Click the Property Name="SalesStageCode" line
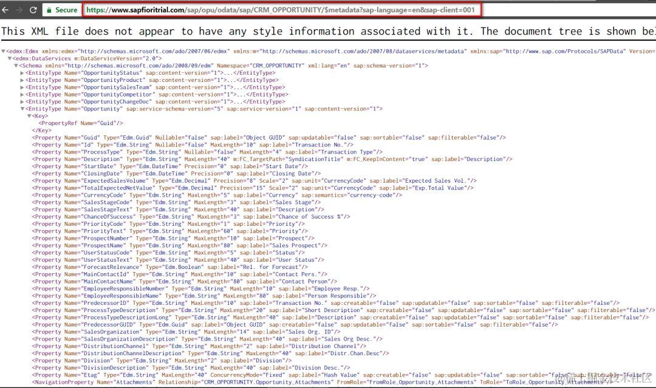This screenshot has width=656, height=388. pos(177,202)
